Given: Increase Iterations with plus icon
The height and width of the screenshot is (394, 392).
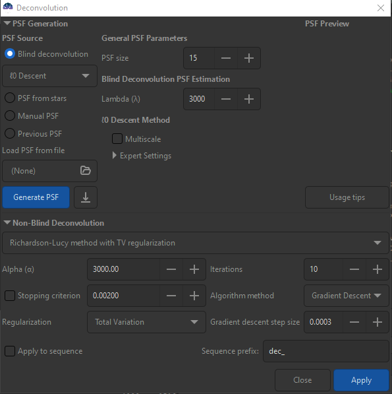Looking at the screenshot, I should coord(378,269).
